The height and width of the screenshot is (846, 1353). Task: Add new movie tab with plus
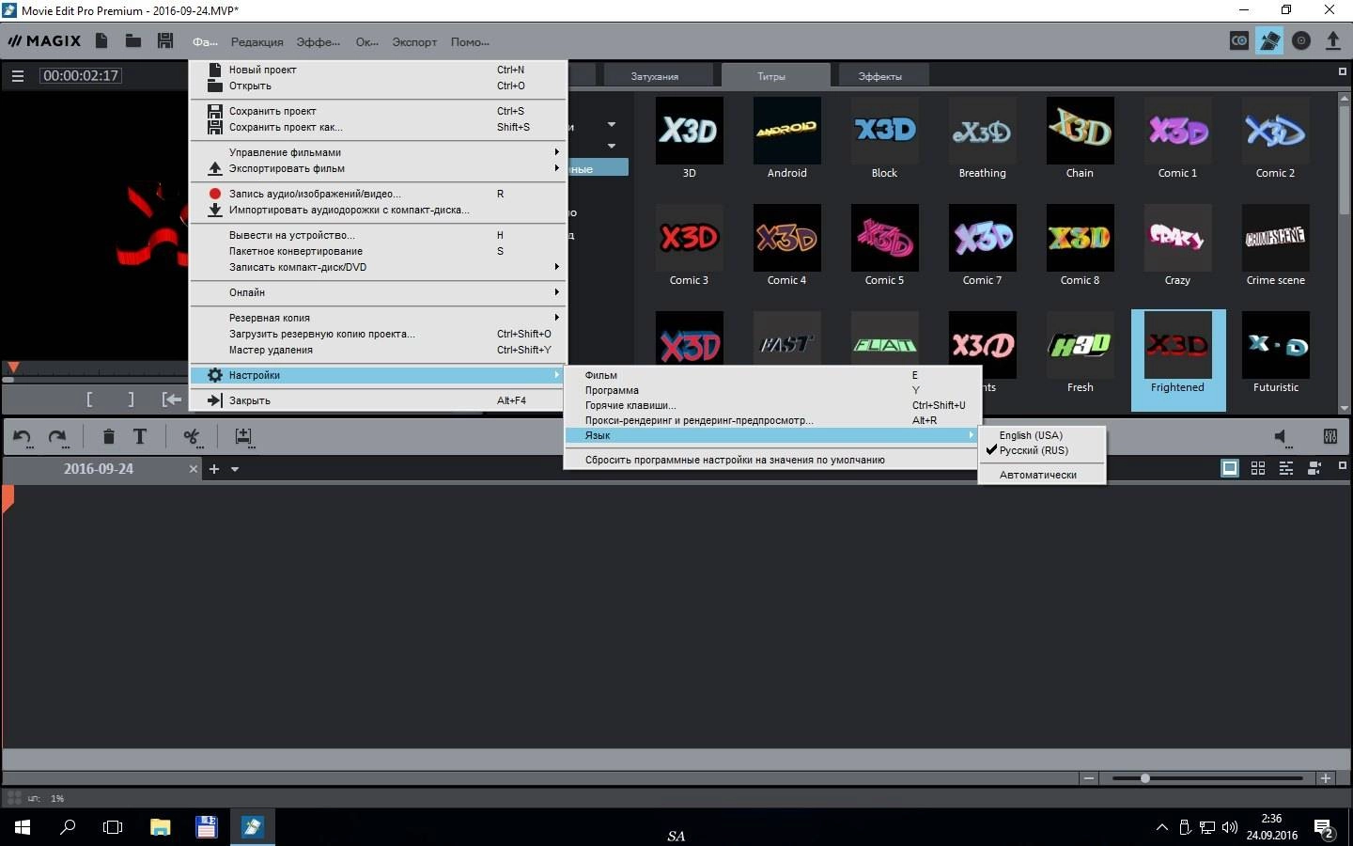pyautogui.click(x=214, y=469)
